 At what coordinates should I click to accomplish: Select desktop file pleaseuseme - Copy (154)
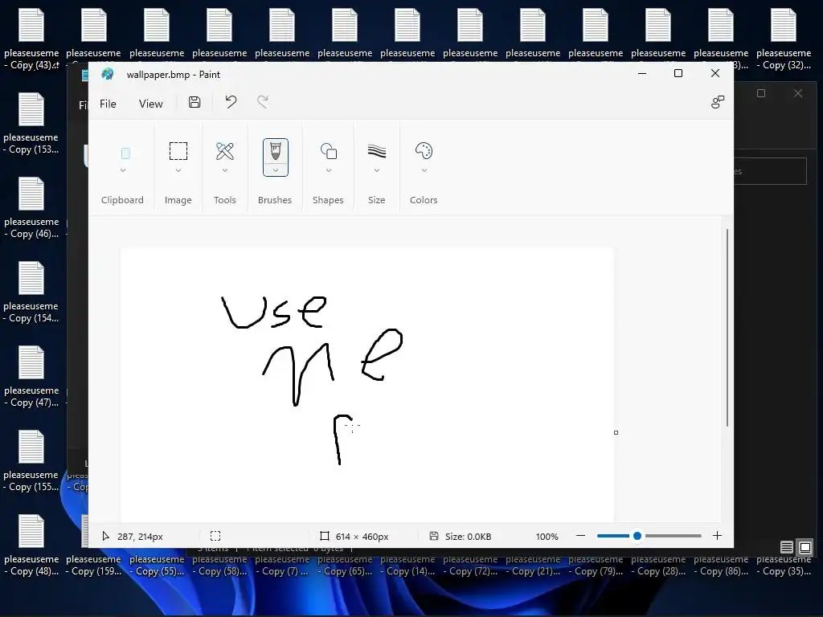click(x=31, y=292)
